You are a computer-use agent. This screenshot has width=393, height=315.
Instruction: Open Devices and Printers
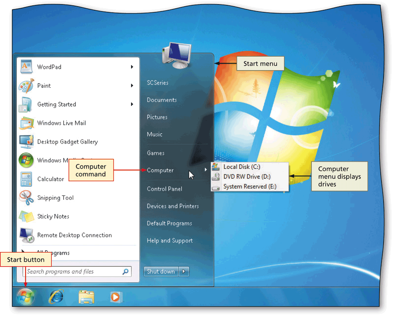[173, 206]
